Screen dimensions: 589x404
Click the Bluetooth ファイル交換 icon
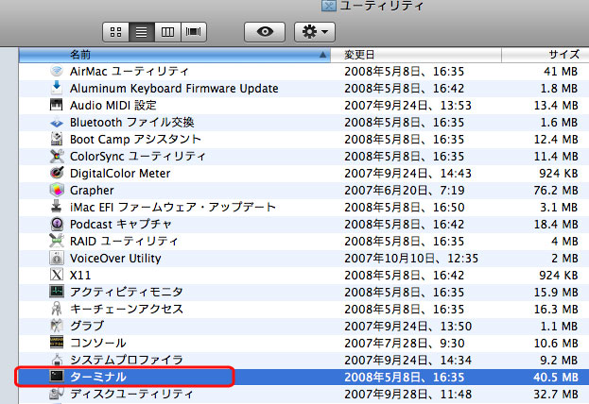tap(57, 123)
